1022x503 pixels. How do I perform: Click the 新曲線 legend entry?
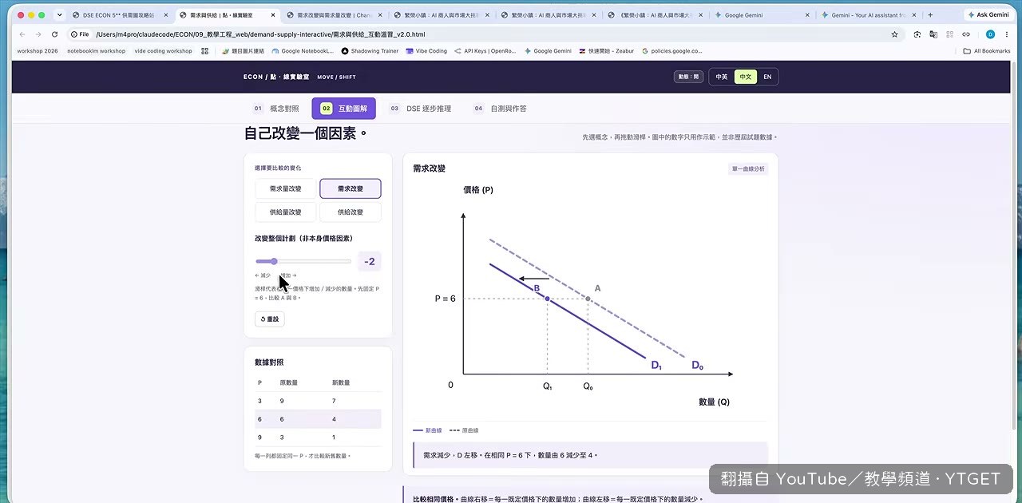tap(427, 430)
